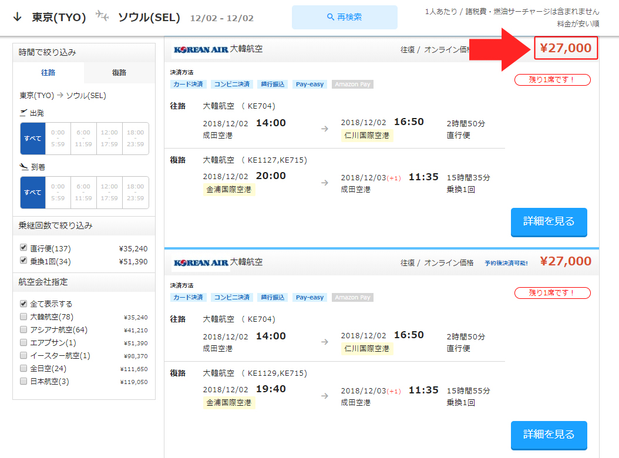Click the 12/02 - 12/02 date range
The width and height of the screenshot is (619, 458).
click(222, 18)
